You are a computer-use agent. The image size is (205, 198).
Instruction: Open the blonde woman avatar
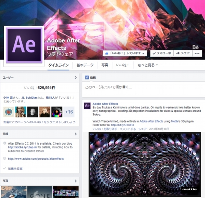coord(45,112)
